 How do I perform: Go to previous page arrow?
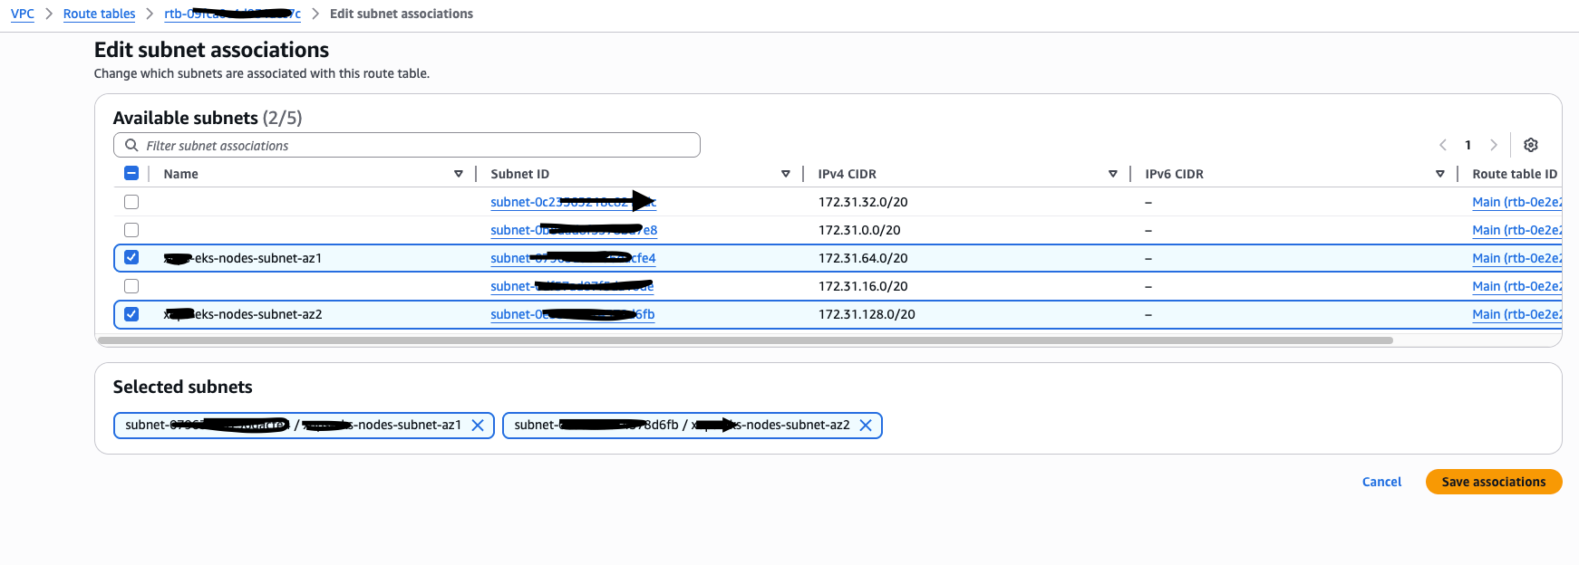(1443, 145)
